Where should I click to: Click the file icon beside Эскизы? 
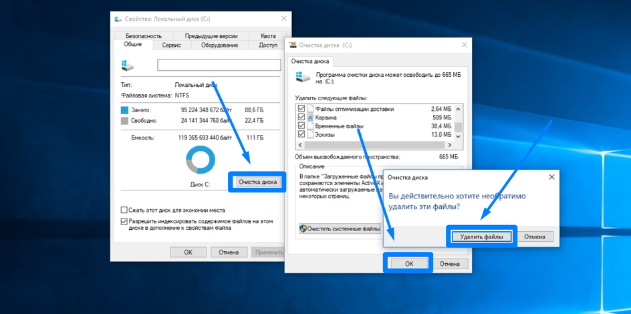(310, 135)
